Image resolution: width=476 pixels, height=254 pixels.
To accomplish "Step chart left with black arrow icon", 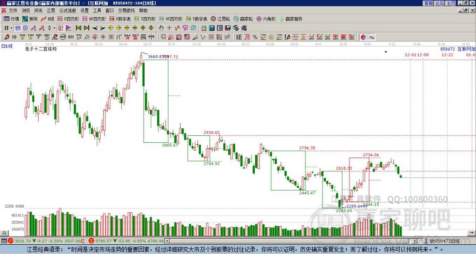I will click(95, 28).
